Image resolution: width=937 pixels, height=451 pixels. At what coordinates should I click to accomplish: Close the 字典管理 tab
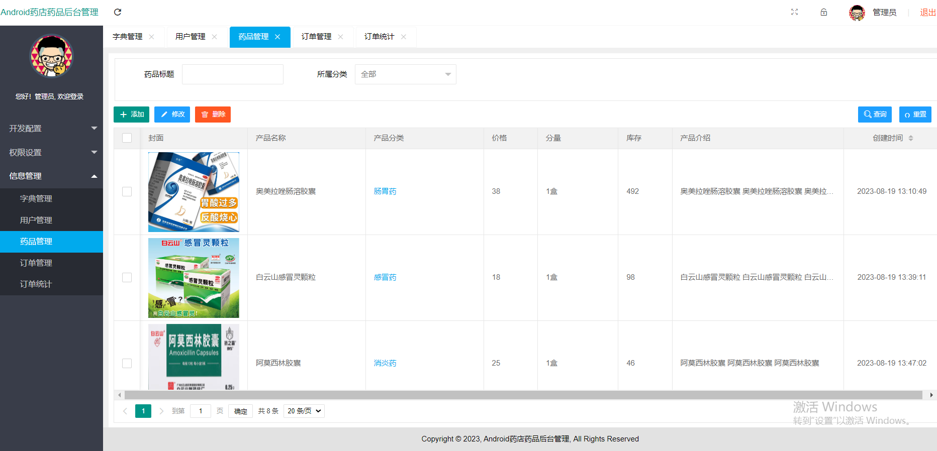pyautogui.click(x=151, y=37)
